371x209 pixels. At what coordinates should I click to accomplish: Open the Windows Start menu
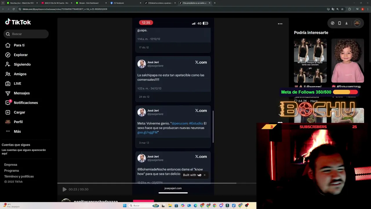coord(125,206)
